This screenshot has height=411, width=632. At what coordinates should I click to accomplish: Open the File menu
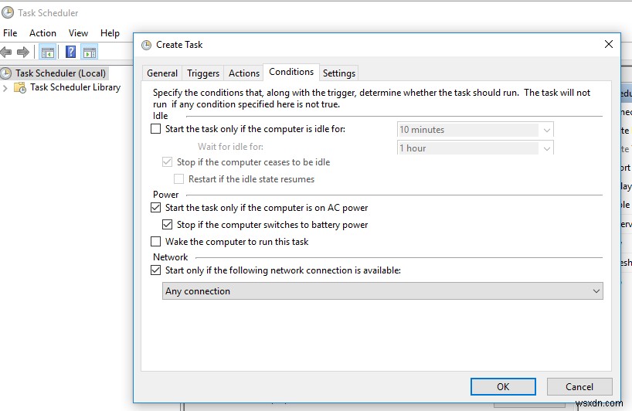click(10, 33)
